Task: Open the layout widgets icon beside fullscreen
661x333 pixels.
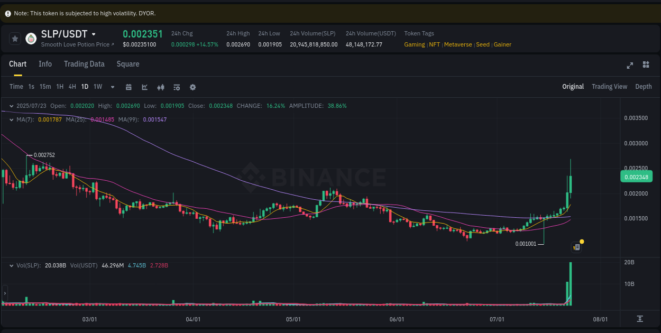Action: [x=646, y=64]
